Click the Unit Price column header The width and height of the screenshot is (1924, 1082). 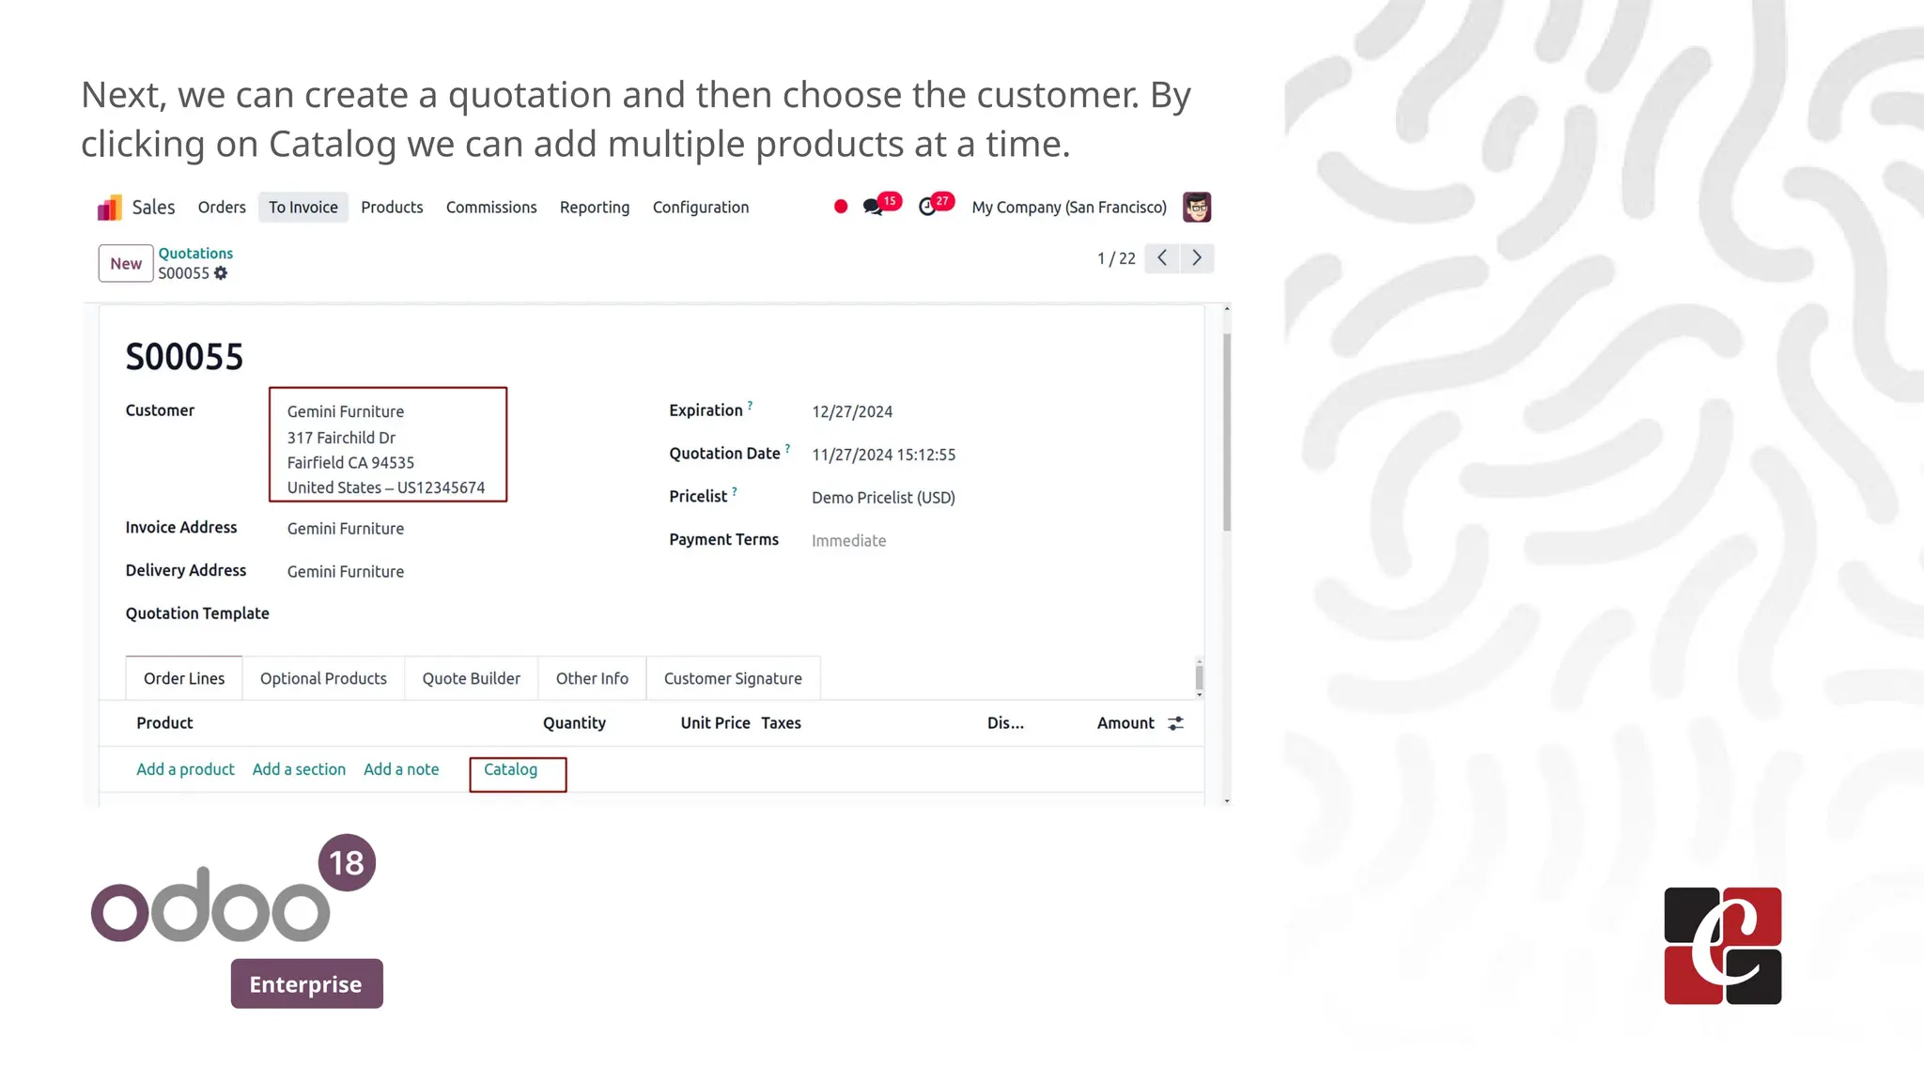click(x=715, y=723)
